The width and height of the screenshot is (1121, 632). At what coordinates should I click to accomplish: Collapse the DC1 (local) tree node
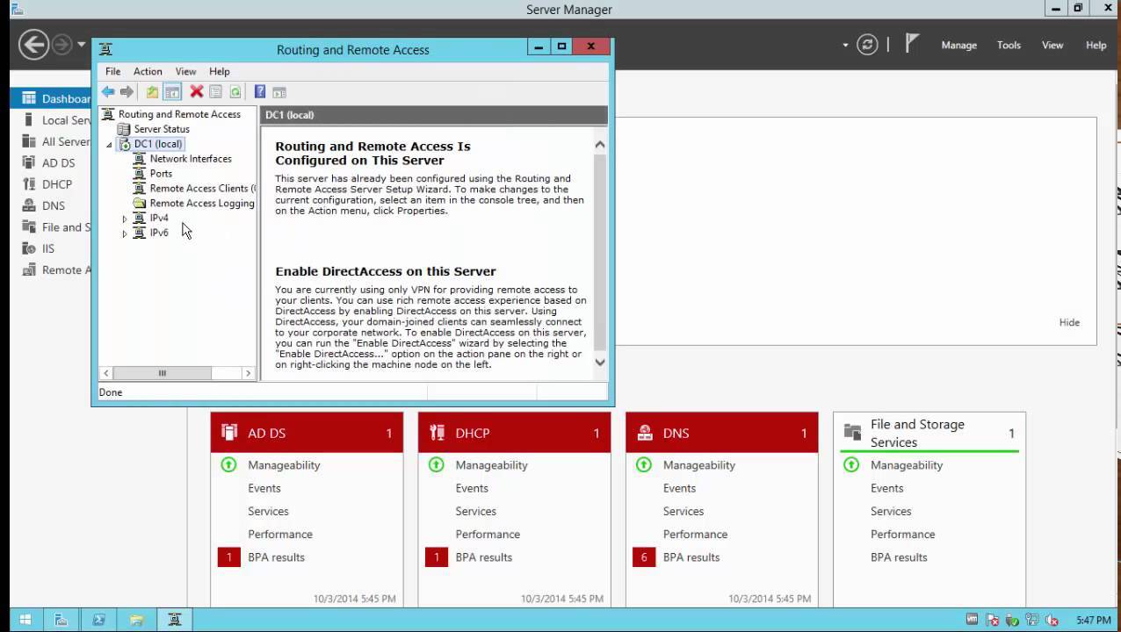[x=110, y=145]
